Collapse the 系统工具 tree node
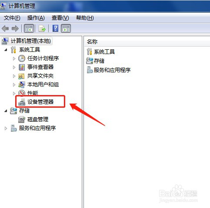Viewport: 210px width, 208px height. [6, 50]
